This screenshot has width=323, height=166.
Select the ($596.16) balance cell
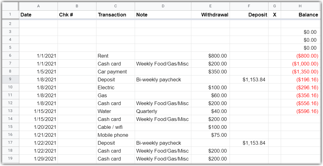(x=300, y=111)
